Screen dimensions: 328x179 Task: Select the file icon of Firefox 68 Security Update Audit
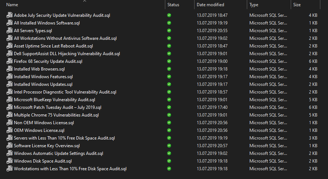click(x=10, y=61)
